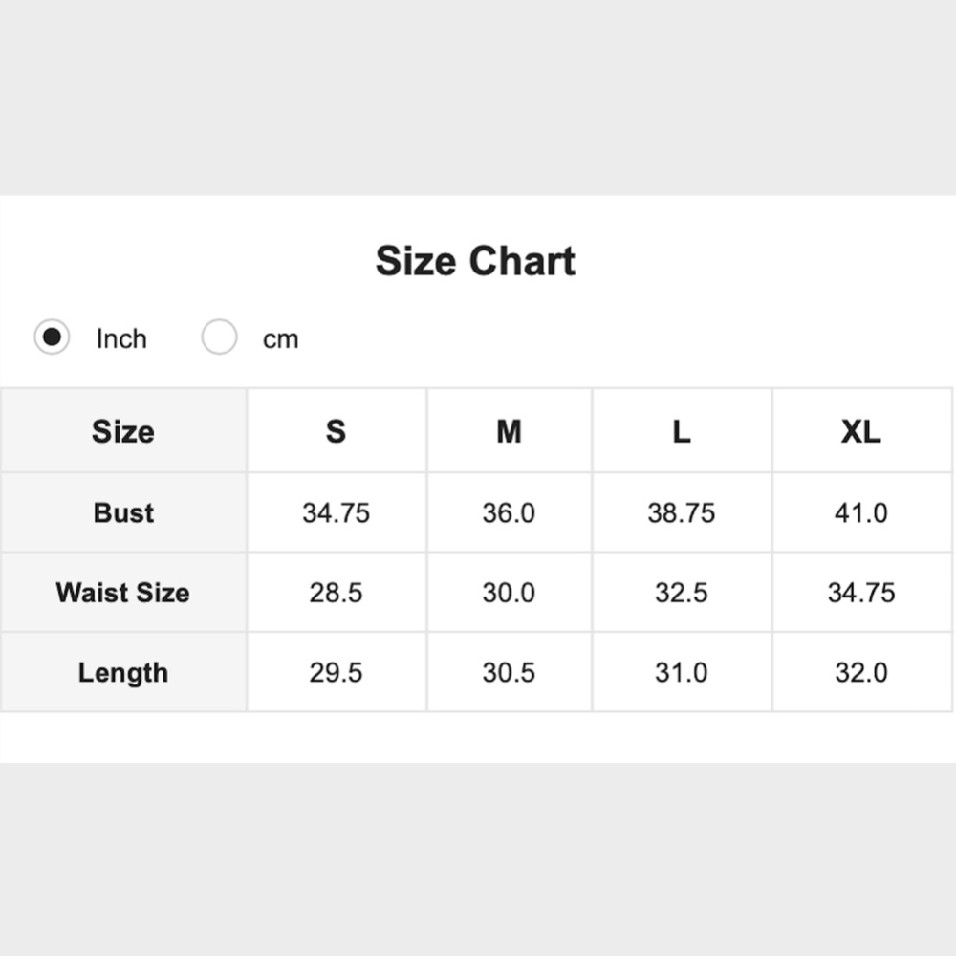956x956 pixels.
Task: Click the 32.5 waist value for L
Action: point(681,593)
